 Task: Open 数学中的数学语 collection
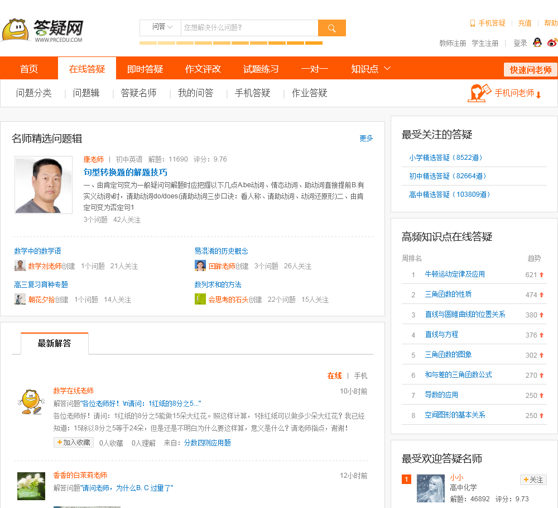tap(37, 251)
